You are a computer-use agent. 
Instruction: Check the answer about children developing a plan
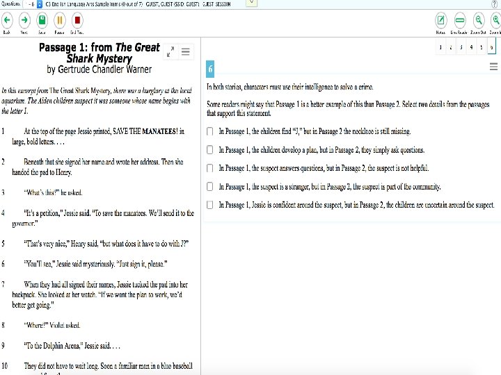click(x=210, y=150)
